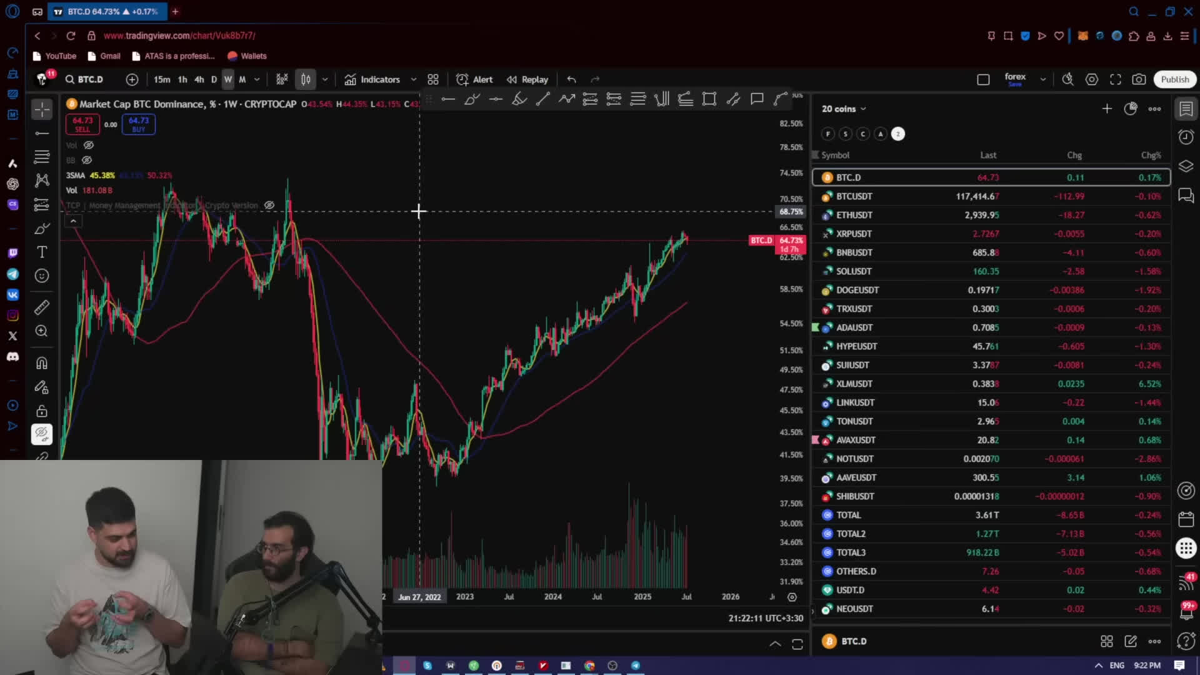This screenshot has width=1200, height=675.
Task: Start Bar Replay mode
Action: tap(527, 79)
